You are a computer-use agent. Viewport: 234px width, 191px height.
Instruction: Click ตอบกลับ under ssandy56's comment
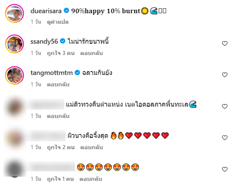click(92, 53)
